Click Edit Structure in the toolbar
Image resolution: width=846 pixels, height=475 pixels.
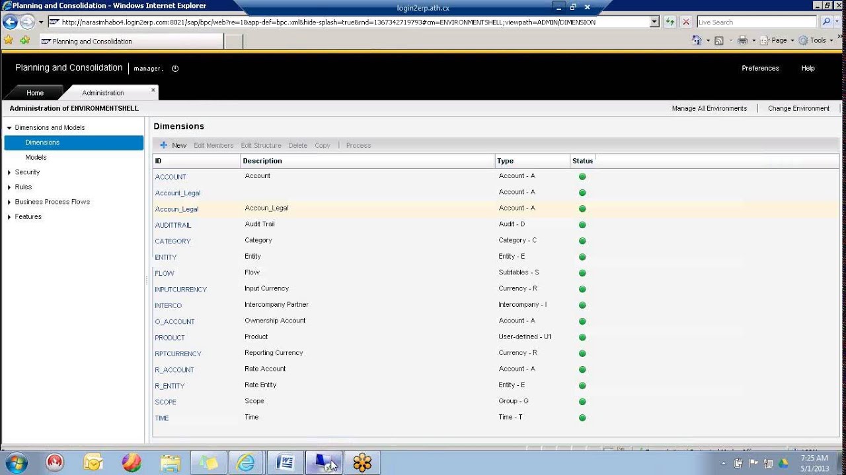tap(261, 145)
